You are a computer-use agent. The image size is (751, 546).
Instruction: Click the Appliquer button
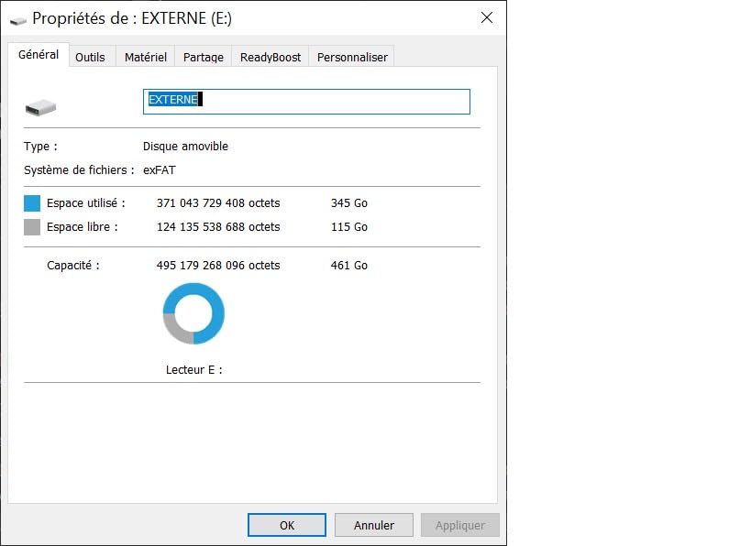pos(459,525)
